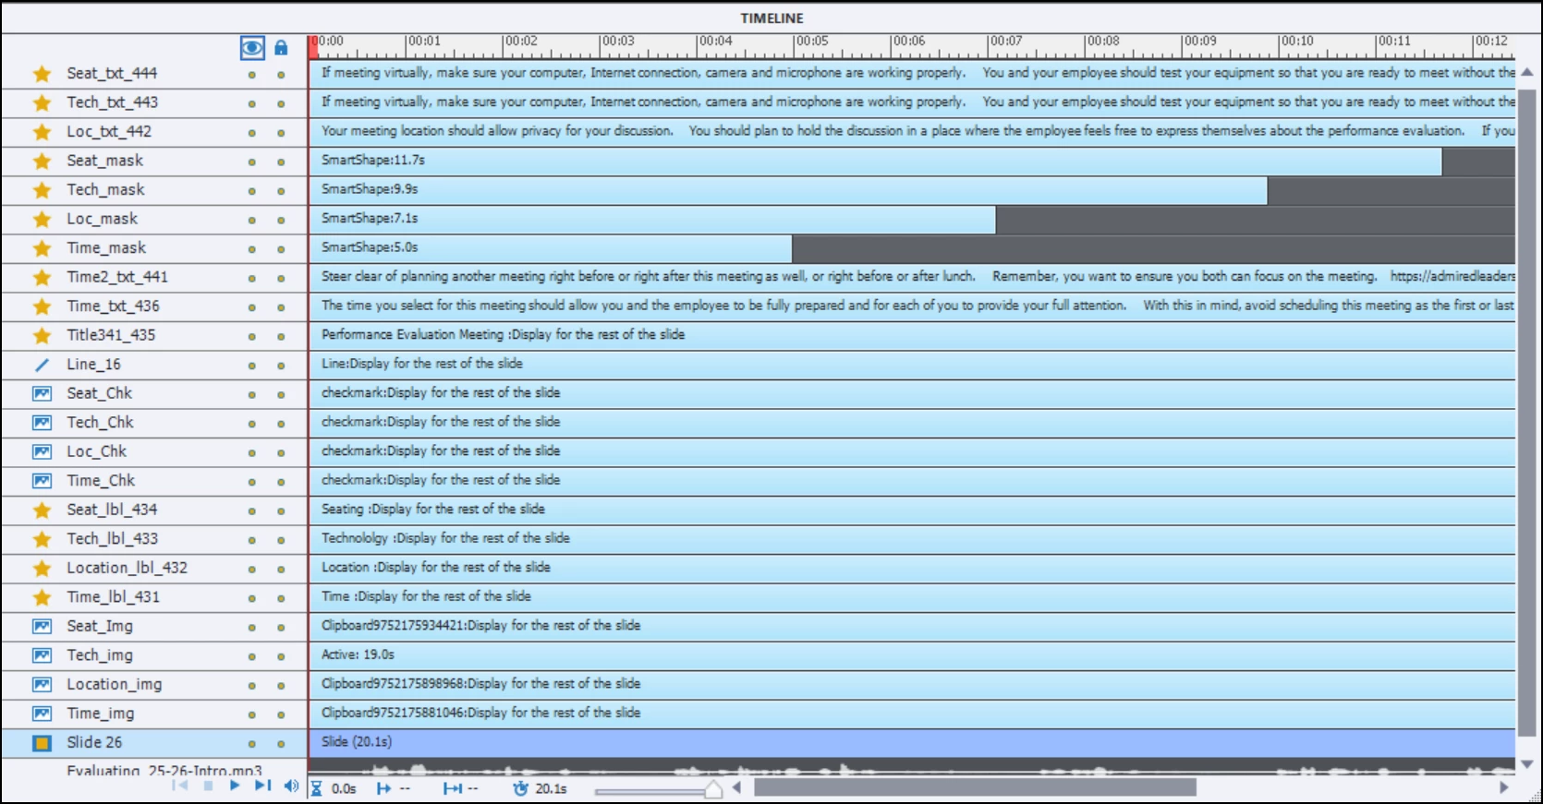Select the Tech_lbl_433 layer name
The height and width of the screenshot is (804, 1543).
click(x=112, y=539)
